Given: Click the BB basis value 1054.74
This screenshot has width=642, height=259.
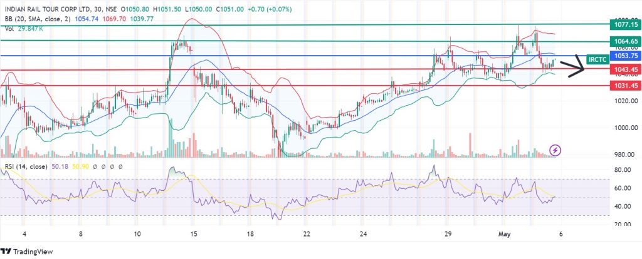Looking at the screenshot, I should (87, 18).
